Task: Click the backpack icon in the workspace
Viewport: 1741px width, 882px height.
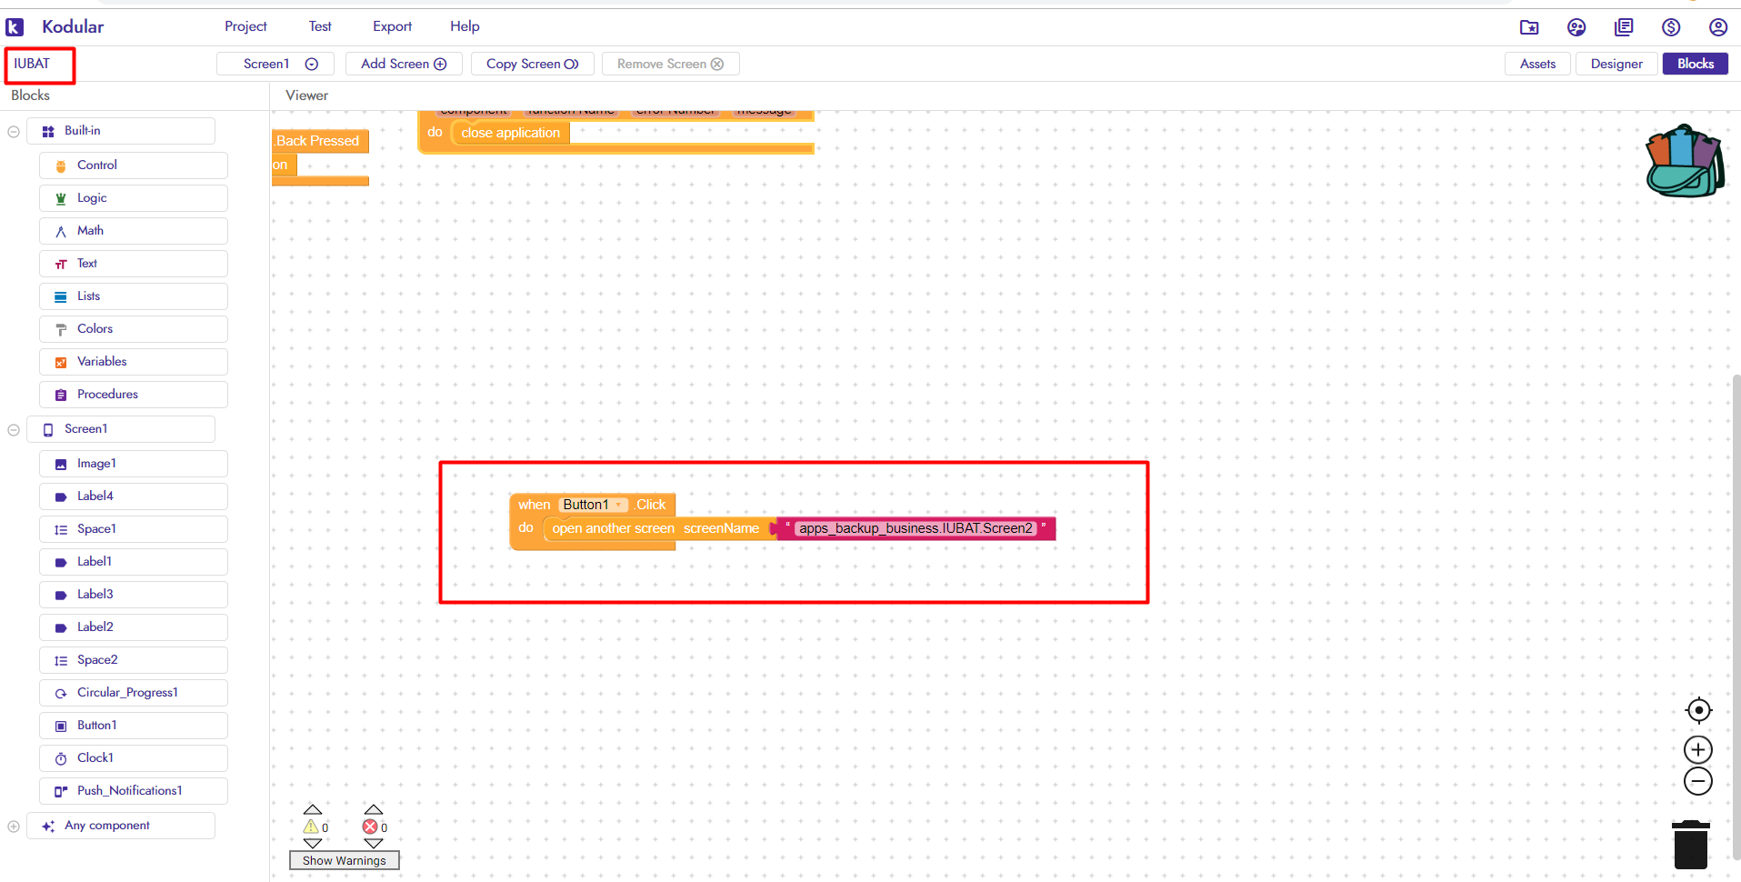Action: (x=1684, y=162)
